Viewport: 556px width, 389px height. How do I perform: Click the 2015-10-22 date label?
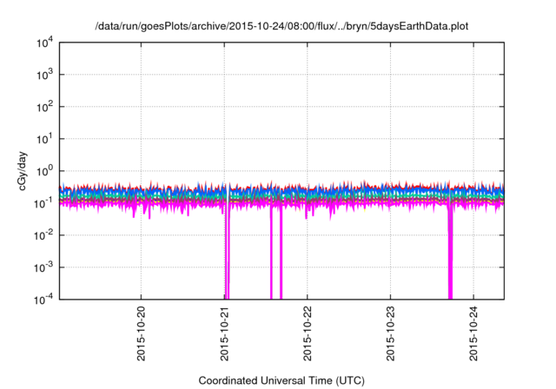[x=307, y=333]
